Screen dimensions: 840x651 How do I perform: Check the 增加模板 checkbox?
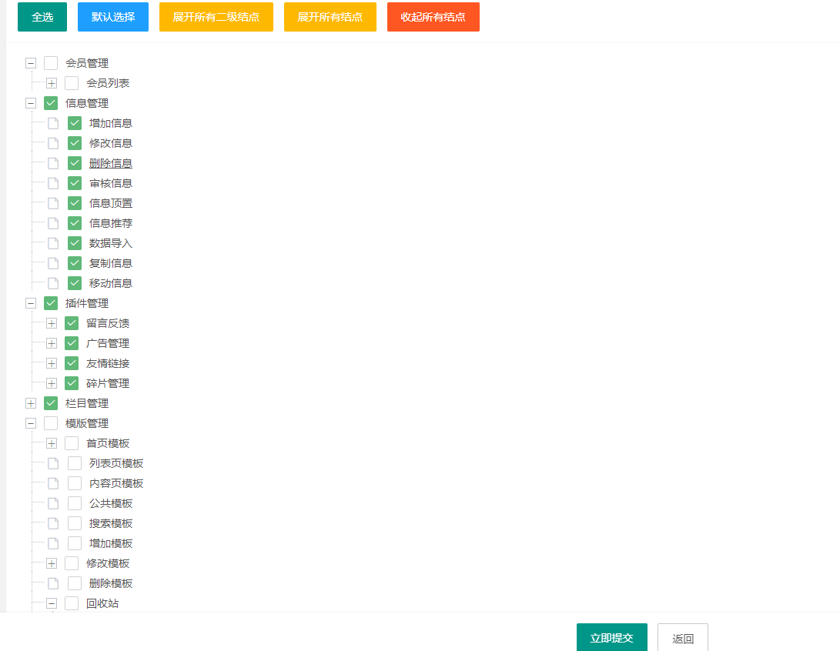75,543
